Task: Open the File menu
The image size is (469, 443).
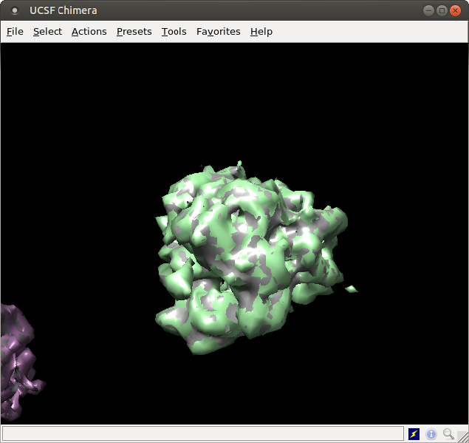Action: pyautogui.click(x=15, y=32)
